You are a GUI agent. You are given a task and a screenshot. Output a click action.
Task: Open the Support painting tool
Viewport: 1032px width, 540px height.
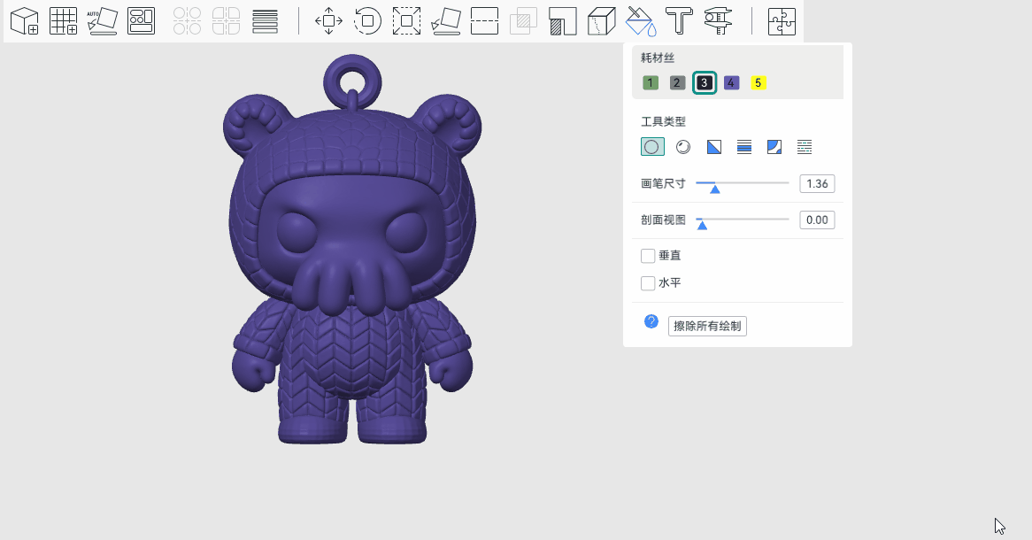(563, 21)
